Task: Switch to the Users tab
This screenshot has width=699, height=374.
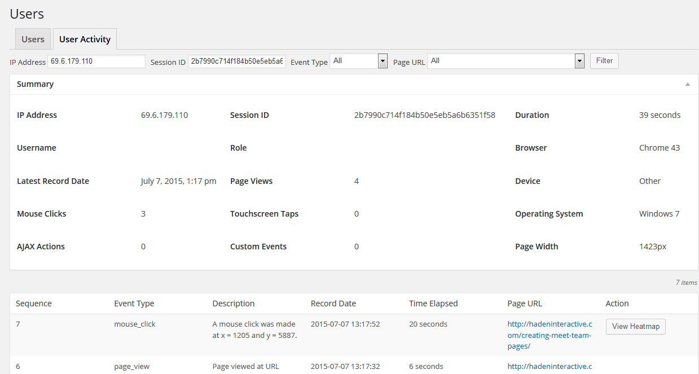Action: coord(32,39)
